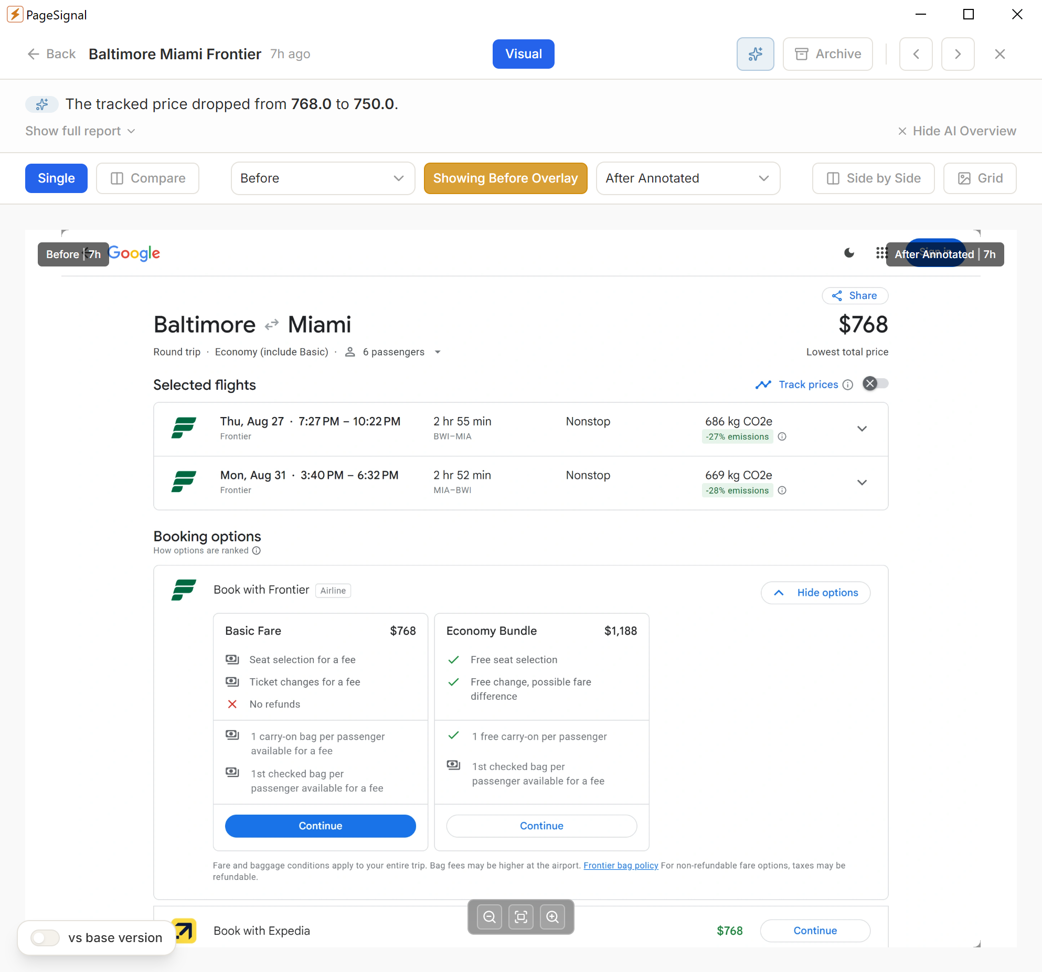Click the -28% emissions badge
The image size is (1042, 972).
tap(737, 490)
